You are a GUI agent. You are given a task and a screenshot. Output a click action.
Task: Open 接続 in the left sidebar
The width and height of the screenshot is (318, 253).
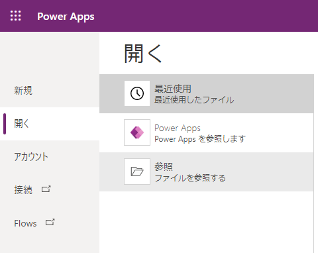(50, 190)
